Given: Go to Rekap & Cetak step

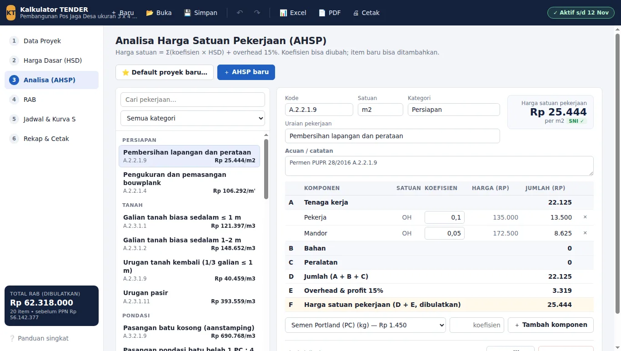Looking at the screenshot, I should 51,139.
